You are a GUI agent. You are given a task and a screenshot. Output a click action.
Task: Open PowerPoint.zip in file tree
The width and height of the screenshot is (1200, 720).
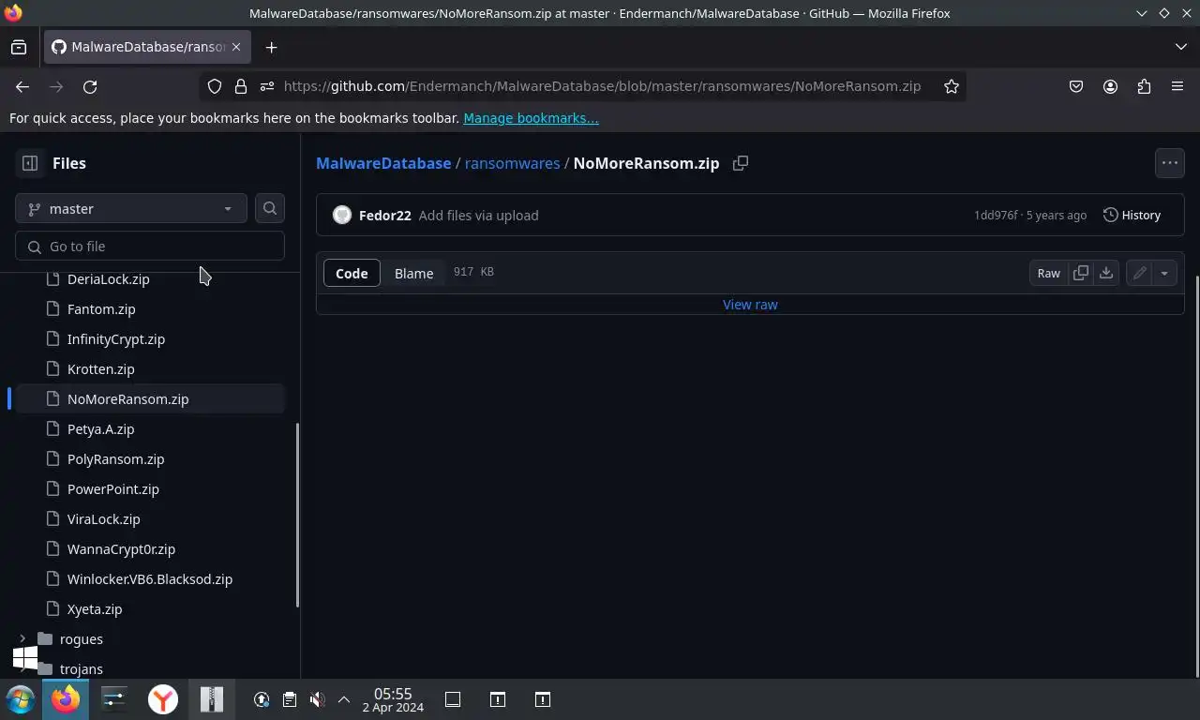point(113,489)
